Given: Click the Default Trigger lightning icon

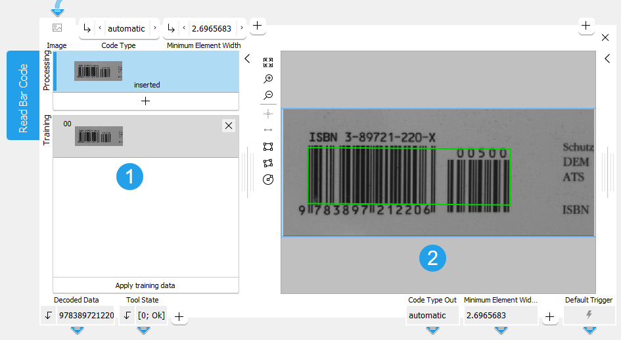Looking at the screenshot, I should click(589, 316).
